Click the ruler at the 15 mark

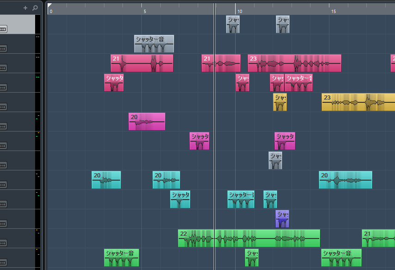[333, 12]
